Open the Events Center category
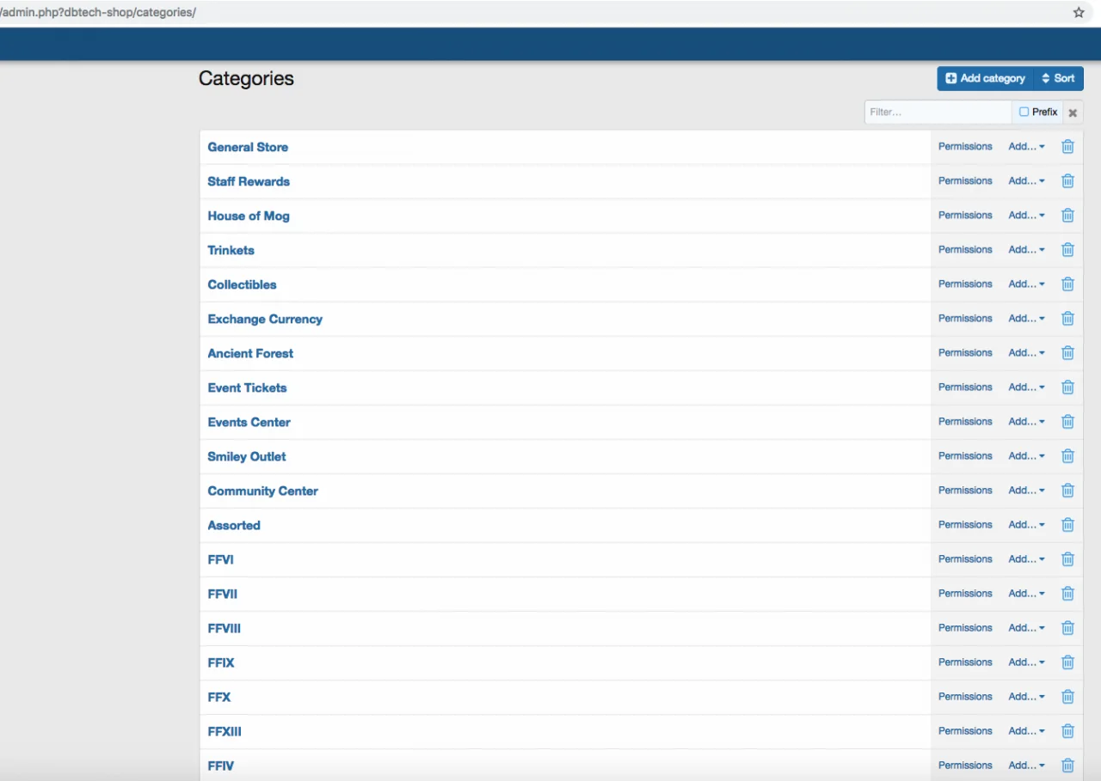This screenshot has width=1101, height=781. coord(249,422)
